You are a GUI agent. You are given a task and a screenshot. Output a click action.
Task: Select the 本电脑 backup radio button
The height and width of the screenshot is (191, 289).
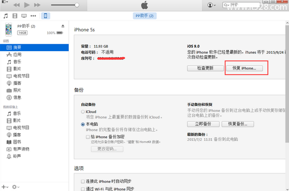click(x=83, y=124)
